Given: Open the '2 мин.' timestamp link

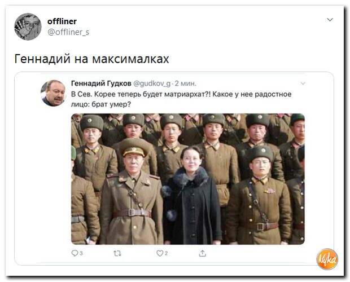Looking at the screenshot, I should (186, 83).
